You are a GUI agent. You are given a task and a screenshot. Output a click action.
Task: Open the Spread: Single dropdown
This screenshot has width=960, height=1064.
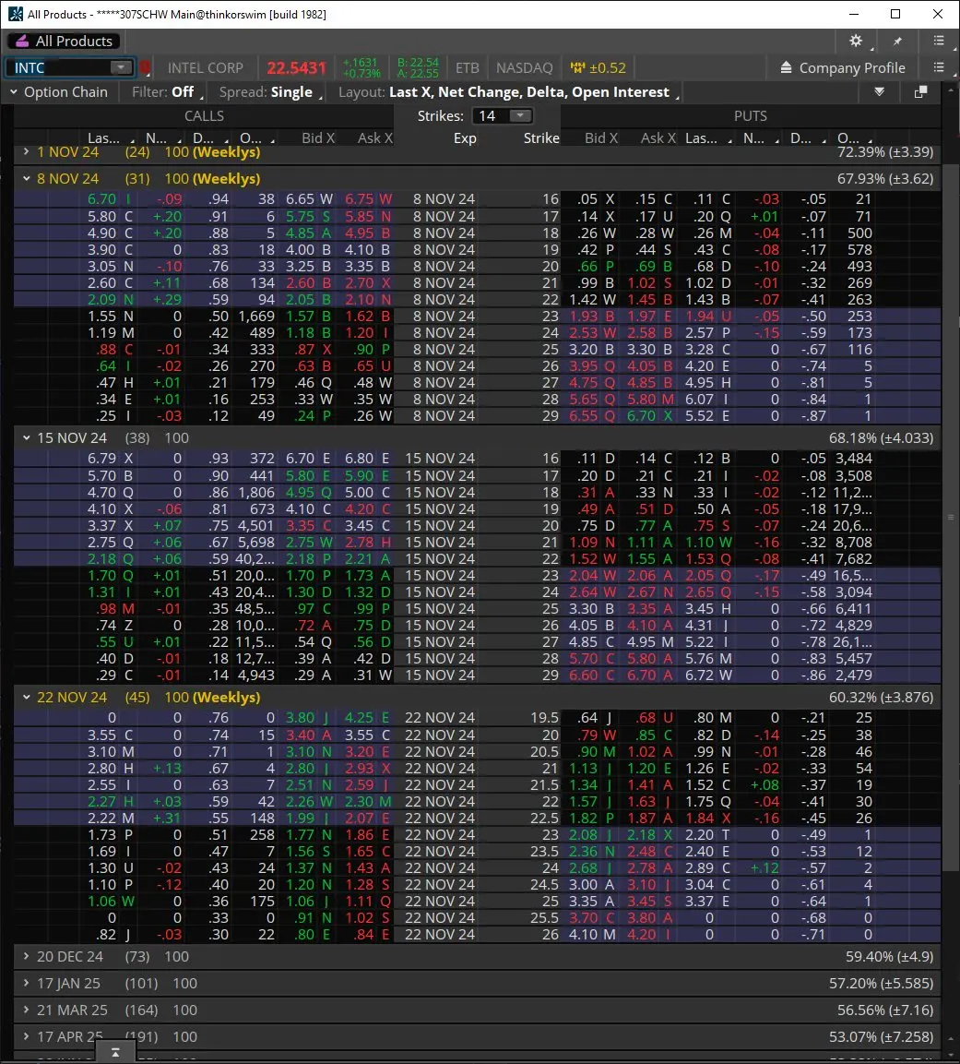click(x=270, y=91)
